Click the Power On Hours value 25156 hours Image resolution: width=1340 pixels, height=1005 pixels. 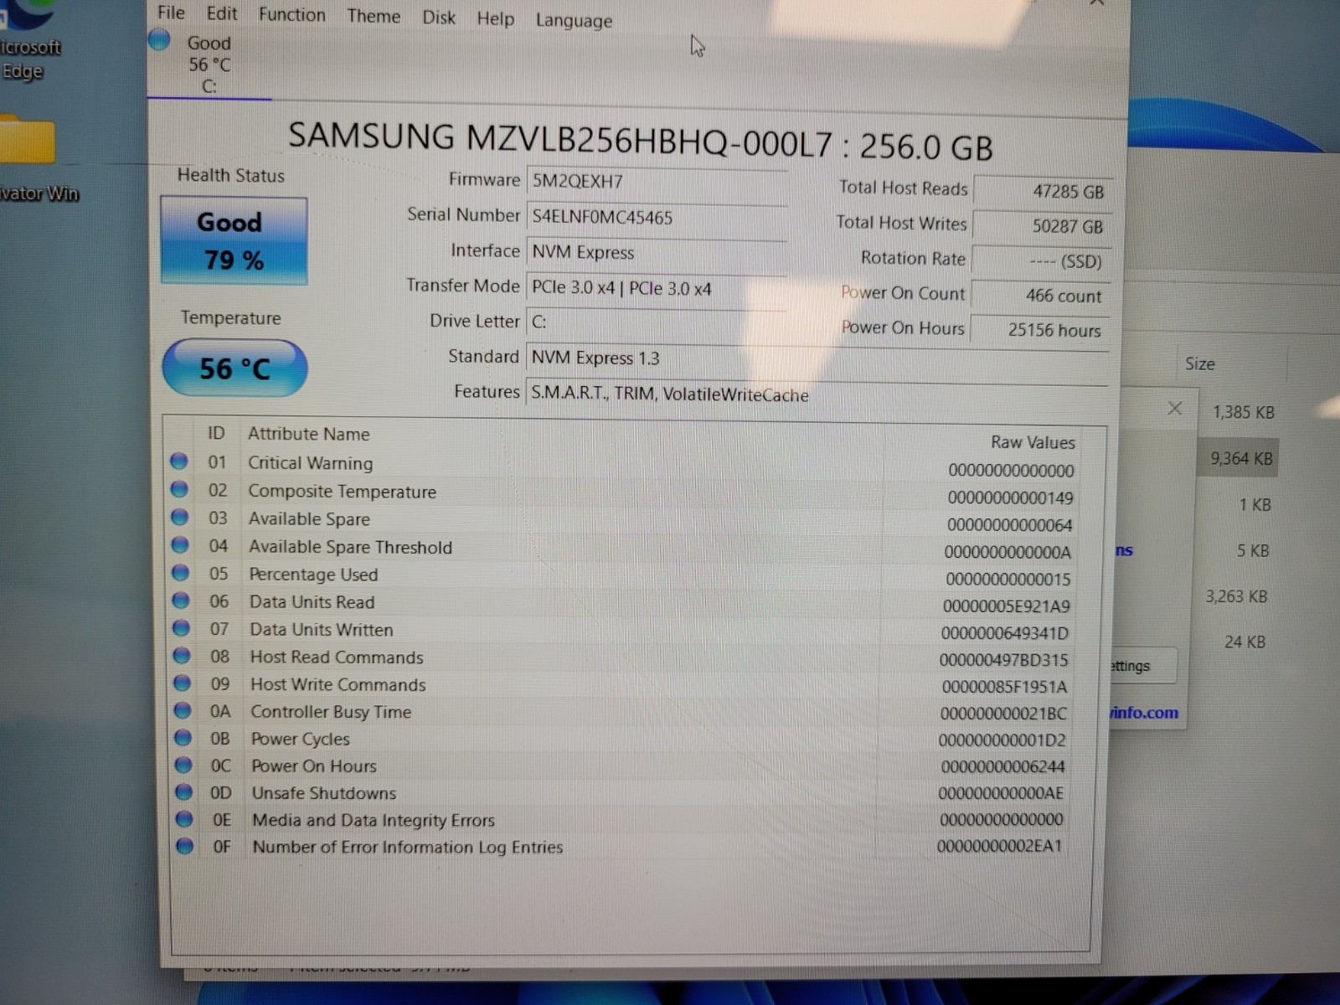1041,330
